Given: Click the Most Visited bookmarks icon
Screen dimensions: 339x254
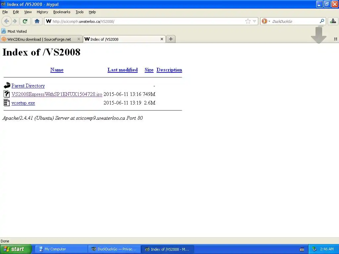Looking at the screenshot, I should [4, 31].
